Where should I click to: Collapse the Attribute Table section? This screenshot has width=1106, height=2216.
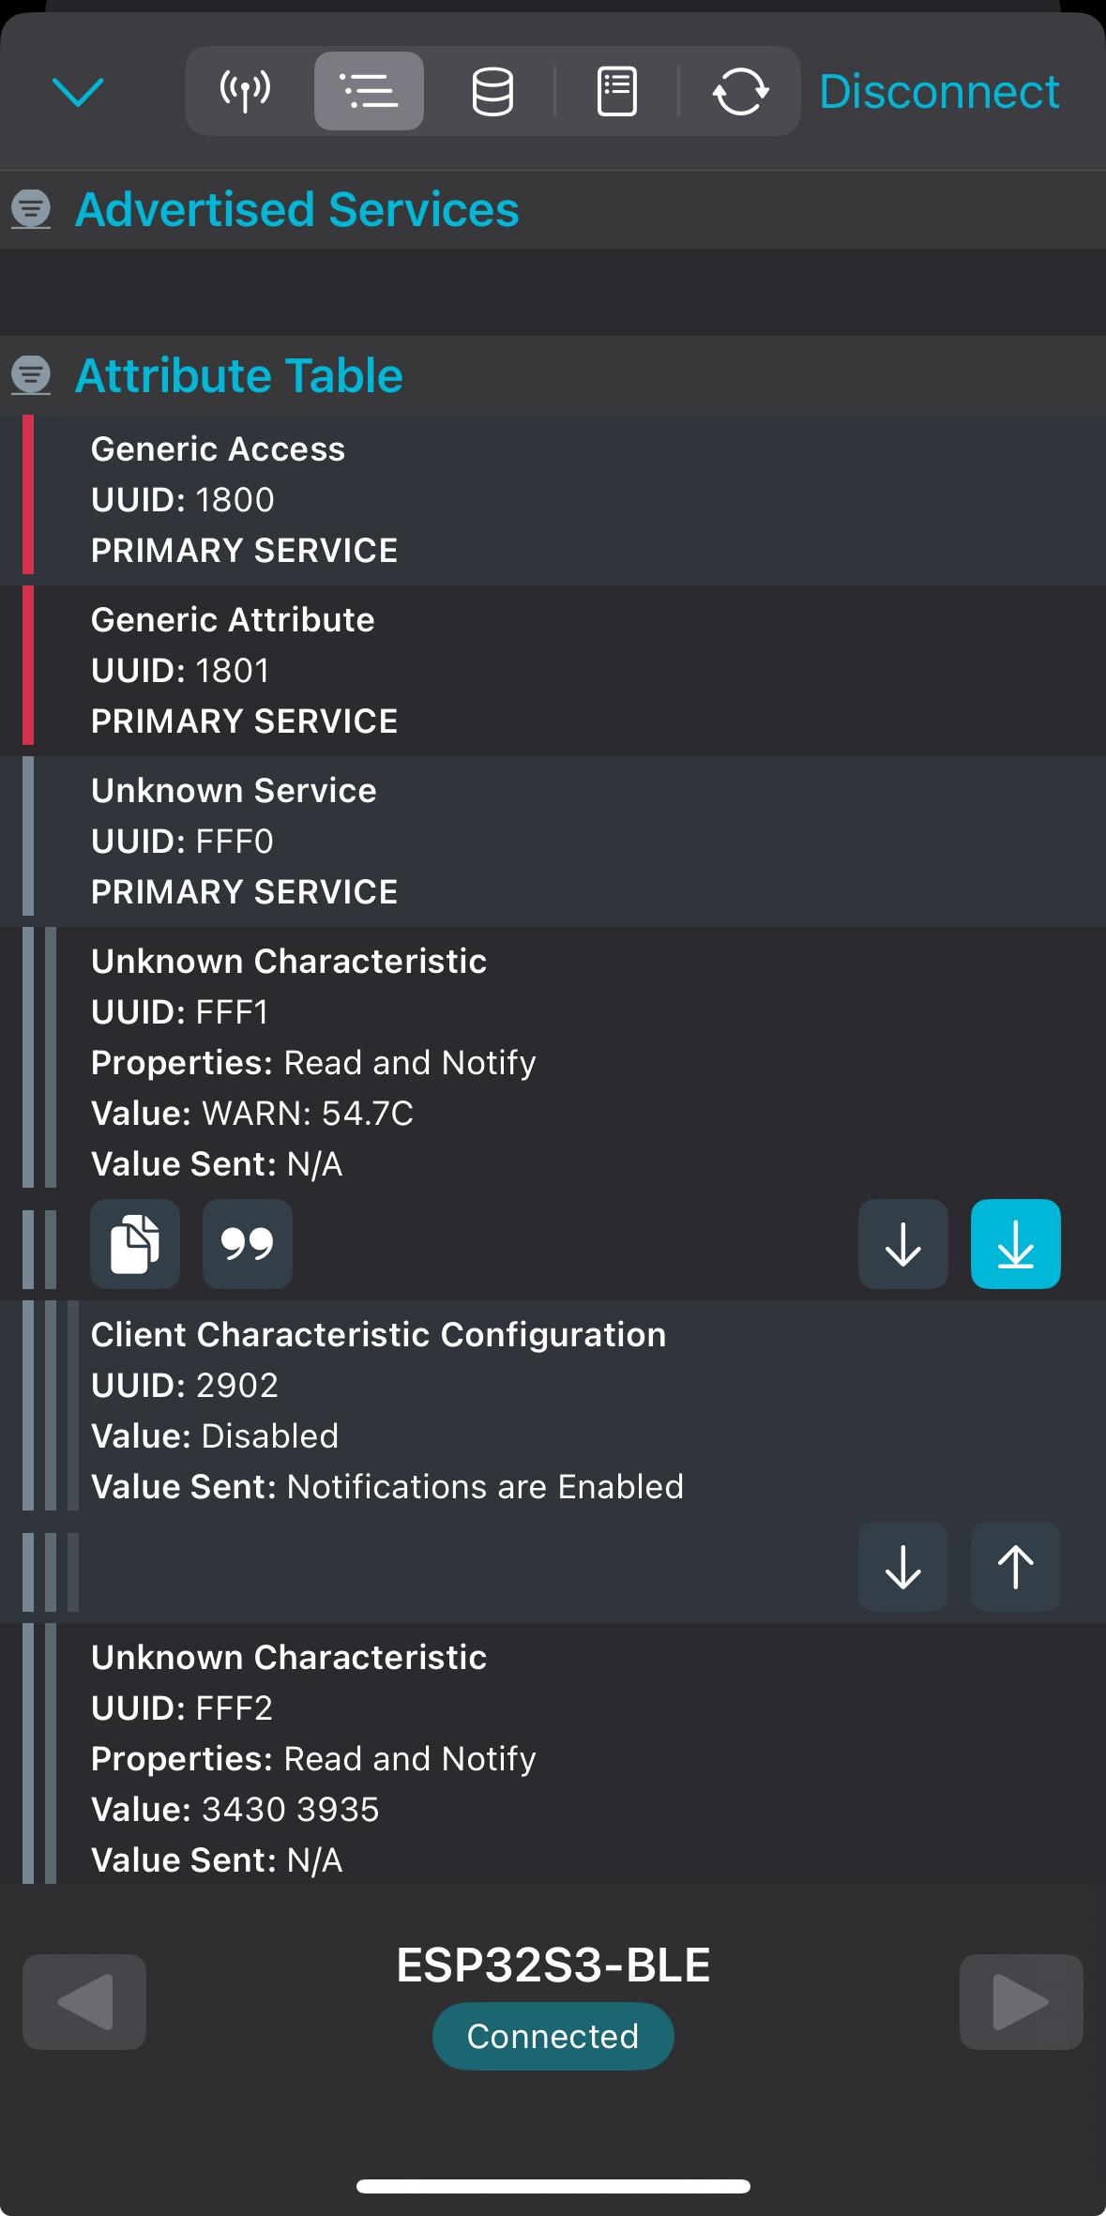pyautogui.click(x=31, y=375)
